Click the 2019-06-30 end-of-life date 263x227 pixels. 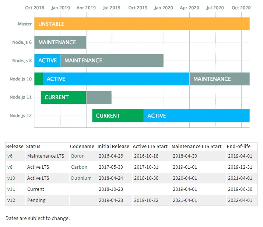(240, 189)
